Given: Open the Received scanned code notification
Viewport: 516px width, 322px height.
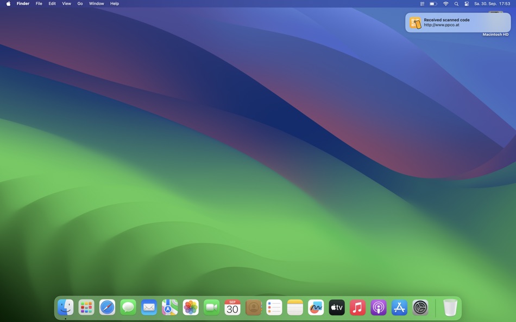Looking at the screenshot, I should [458, 22].
